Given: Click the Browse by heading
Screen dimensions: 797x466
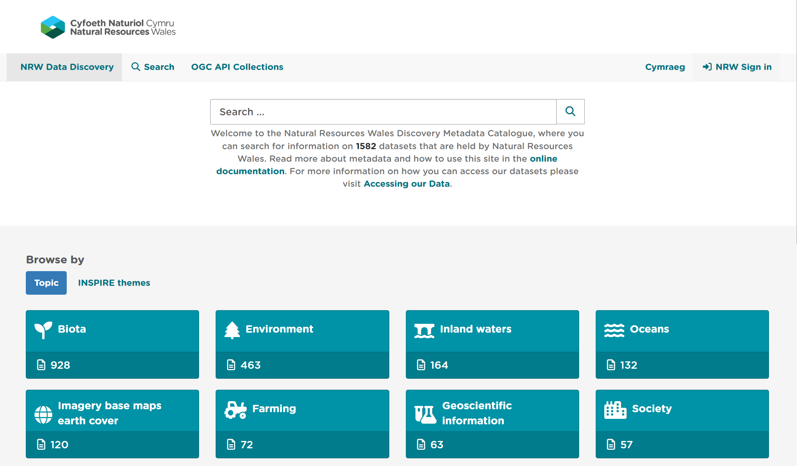Looking at the screenshot, I should 55,260.
